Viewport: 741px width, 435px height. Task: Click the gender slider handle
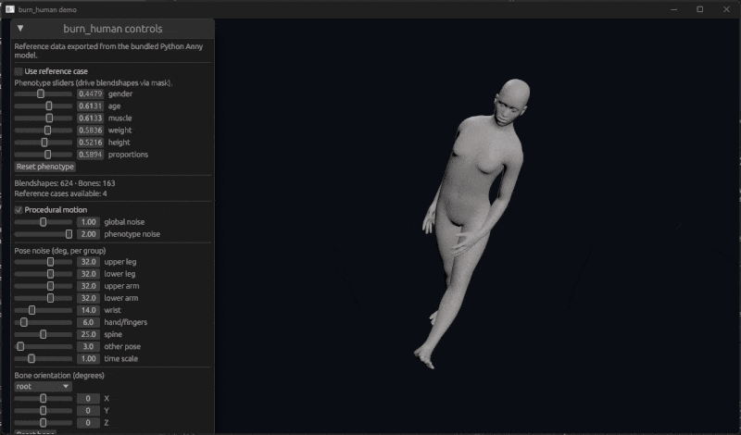point(41,93)
